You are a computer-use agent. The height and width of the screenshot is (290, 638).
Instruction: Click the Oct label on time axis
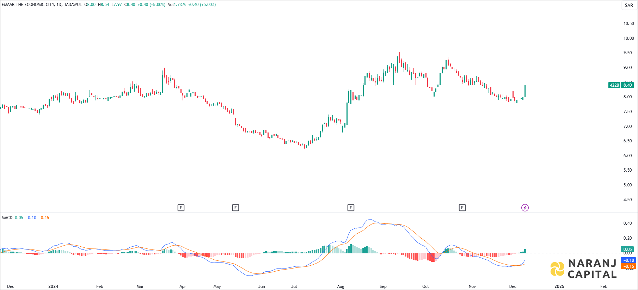point(426,286)
